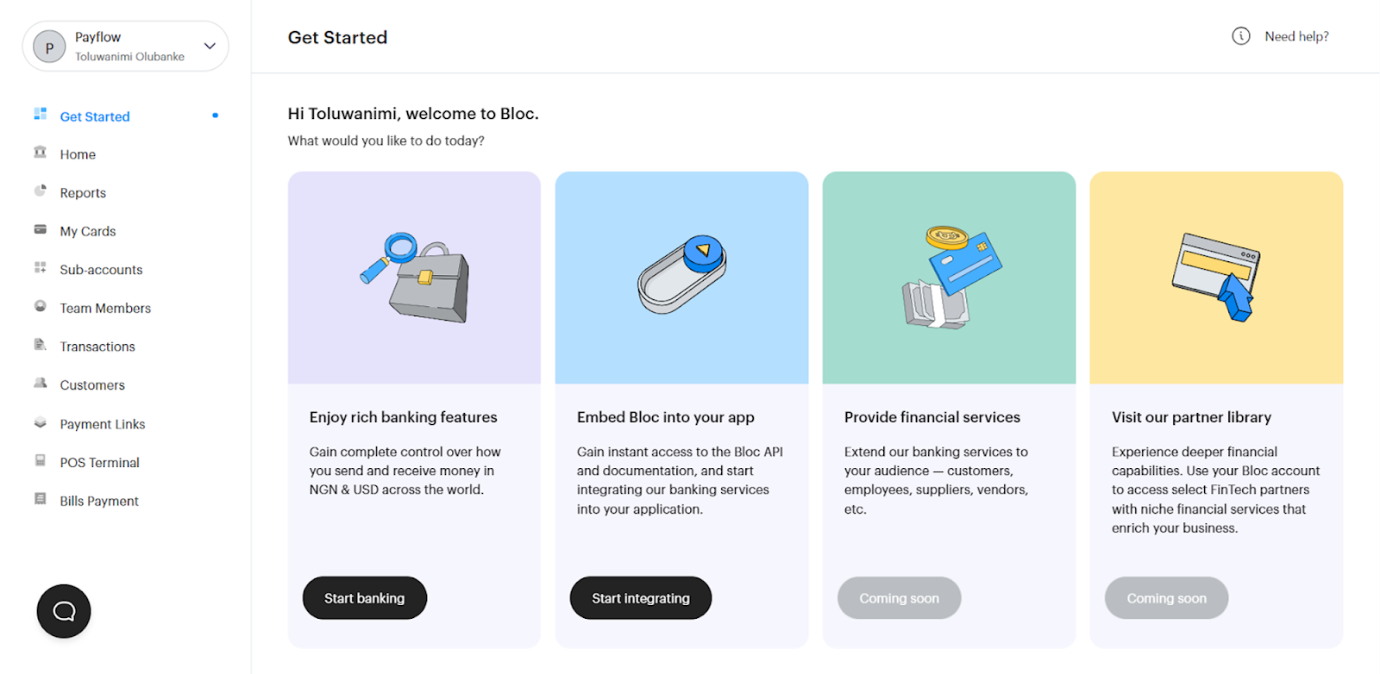Open the chat support bubble
Viewport: 1380px width, 674px height.
click(x=63, y=611)
